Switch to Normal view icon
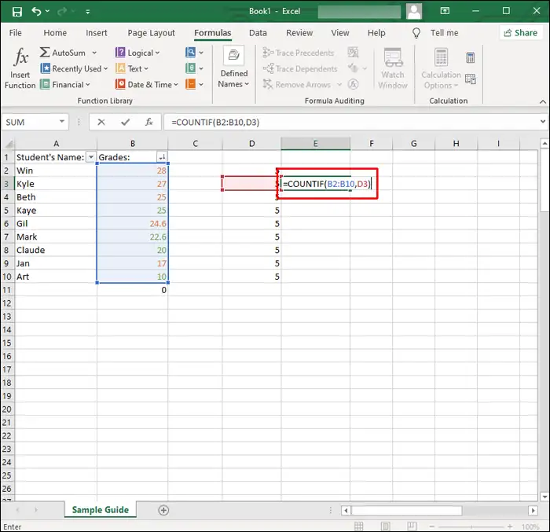The height and width of the screenshot is (532, 550). click(358, 526)
